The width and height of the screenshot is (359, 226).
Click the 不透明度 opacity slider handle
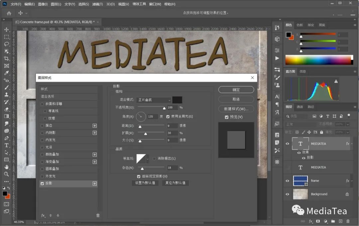pyautogui.click(x=164, y=108)
